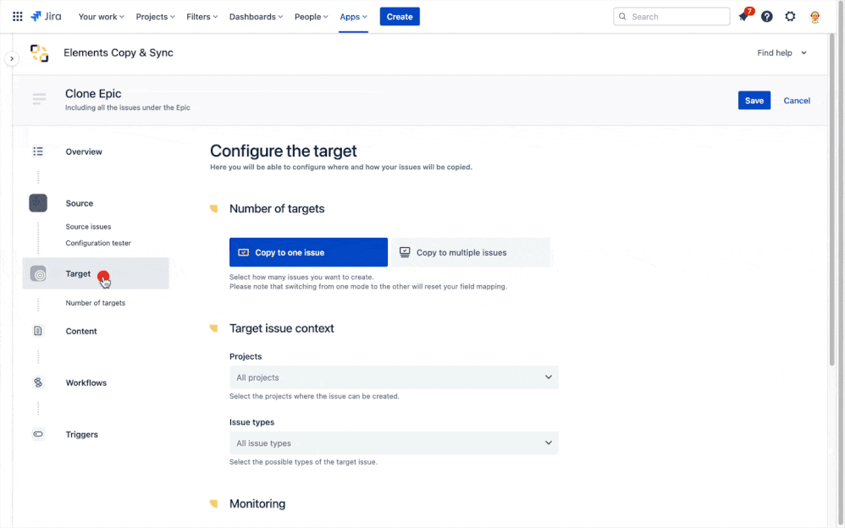The image size is (845, 528).
Task: Click the Clone Epic title
Action: pos(93,93)
